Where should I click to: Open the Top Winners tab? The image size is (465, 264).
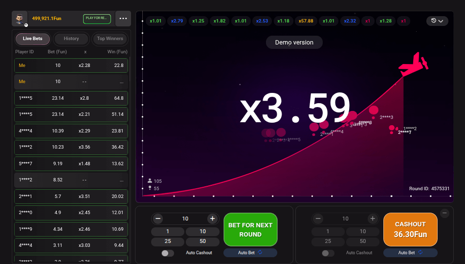[110, 39]
